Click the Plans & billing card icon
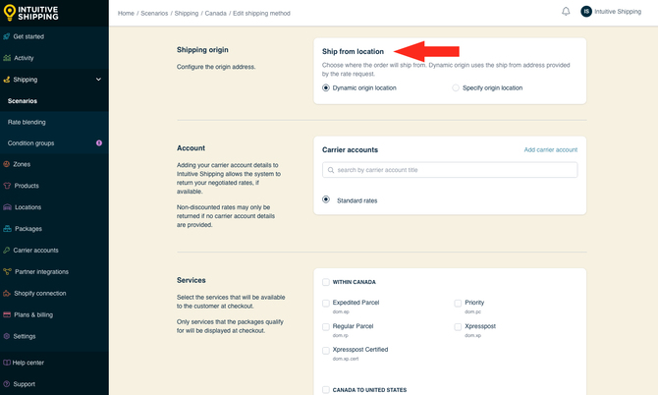Screen dimensions: 658x395 7,314
